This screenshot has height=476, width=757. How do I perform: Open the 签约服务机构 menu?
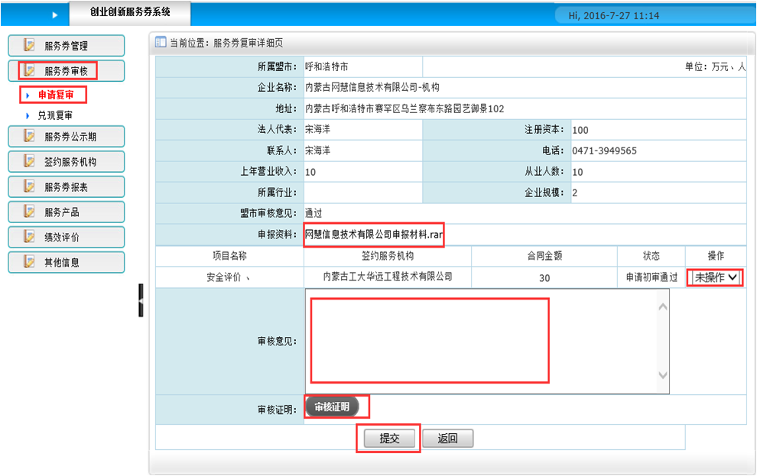tap(66, 161)
